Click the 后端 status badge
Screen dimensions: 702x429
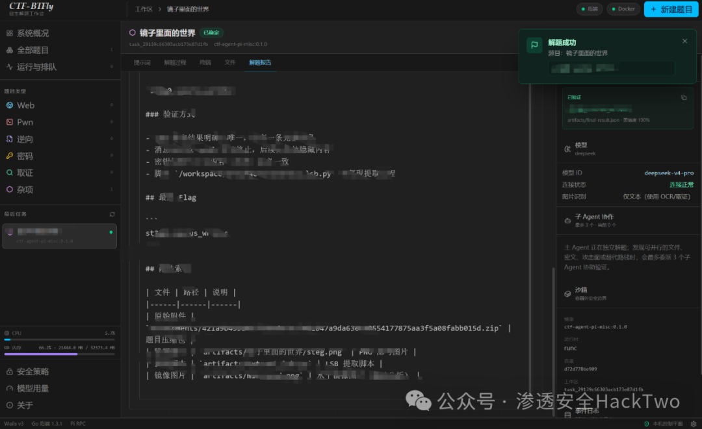(x=589, y=9)
